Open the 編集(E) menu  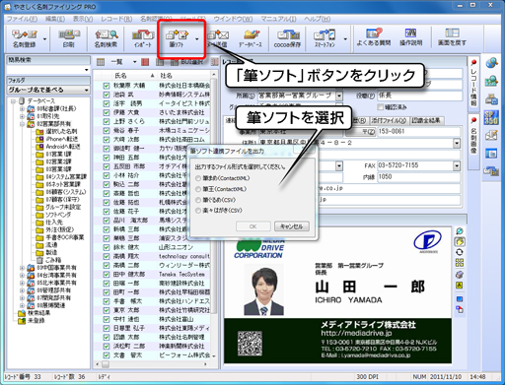point(55,19)
